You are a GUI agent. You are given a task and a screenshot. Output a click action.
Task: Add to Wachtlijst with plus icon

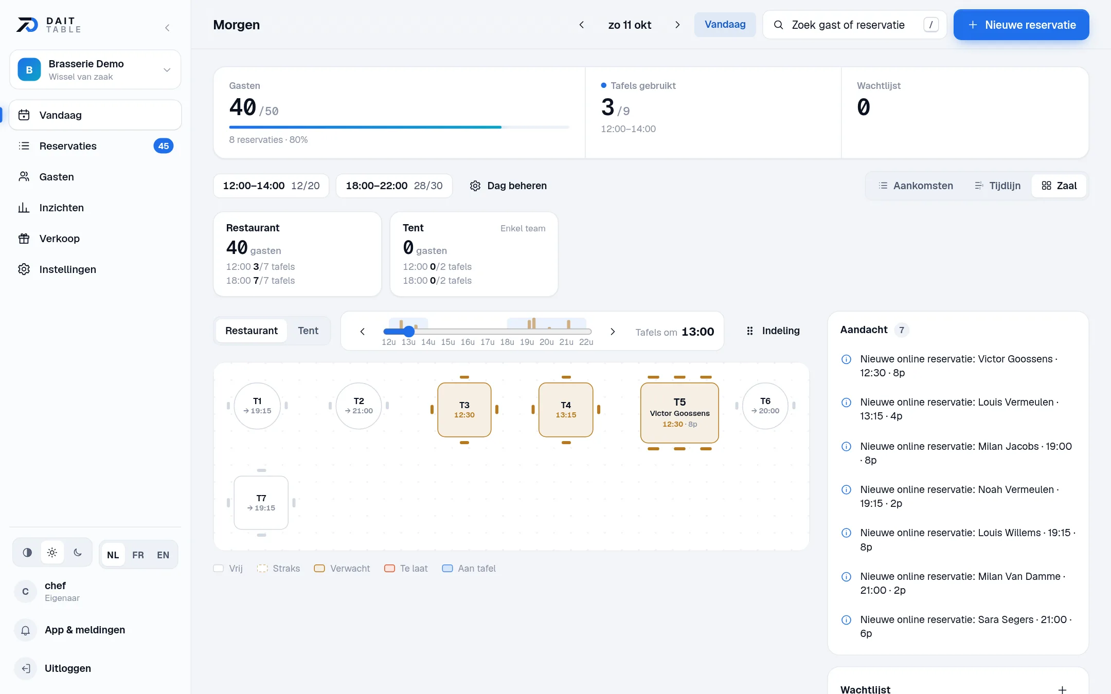coord(1062,689)
